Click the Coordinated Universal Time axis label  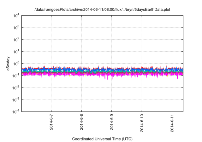tap(102, 139)
